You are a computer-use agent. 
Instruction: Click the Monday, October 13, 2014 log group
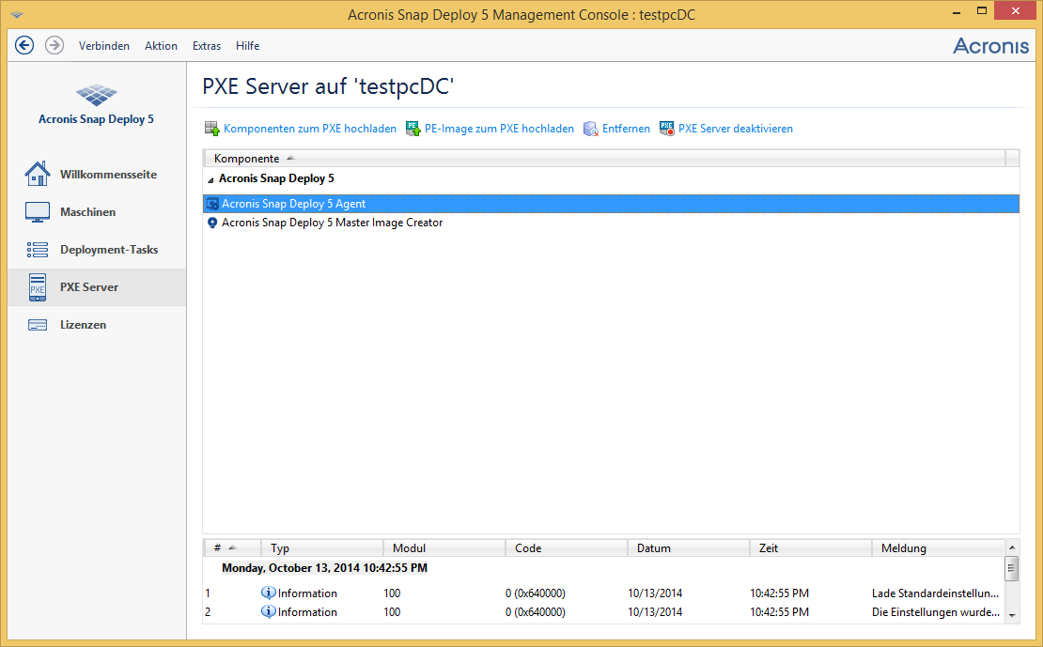point(324,568)
